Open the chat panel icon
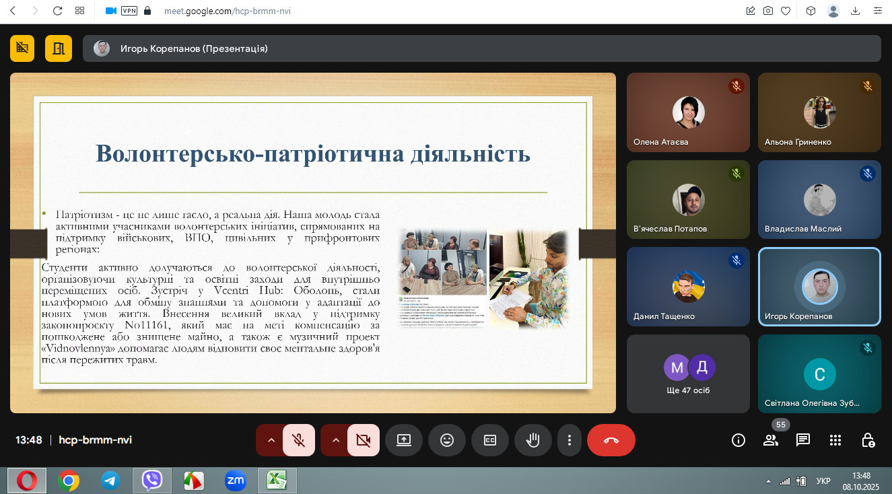 (802, 440)
